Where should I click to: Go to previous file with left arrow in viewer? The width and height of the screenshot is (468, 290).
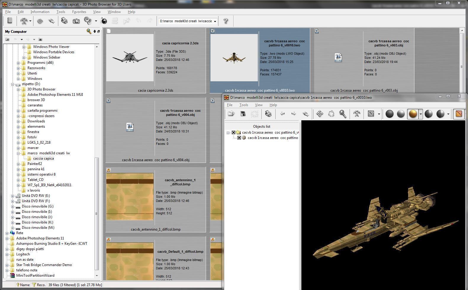point(283,114)
